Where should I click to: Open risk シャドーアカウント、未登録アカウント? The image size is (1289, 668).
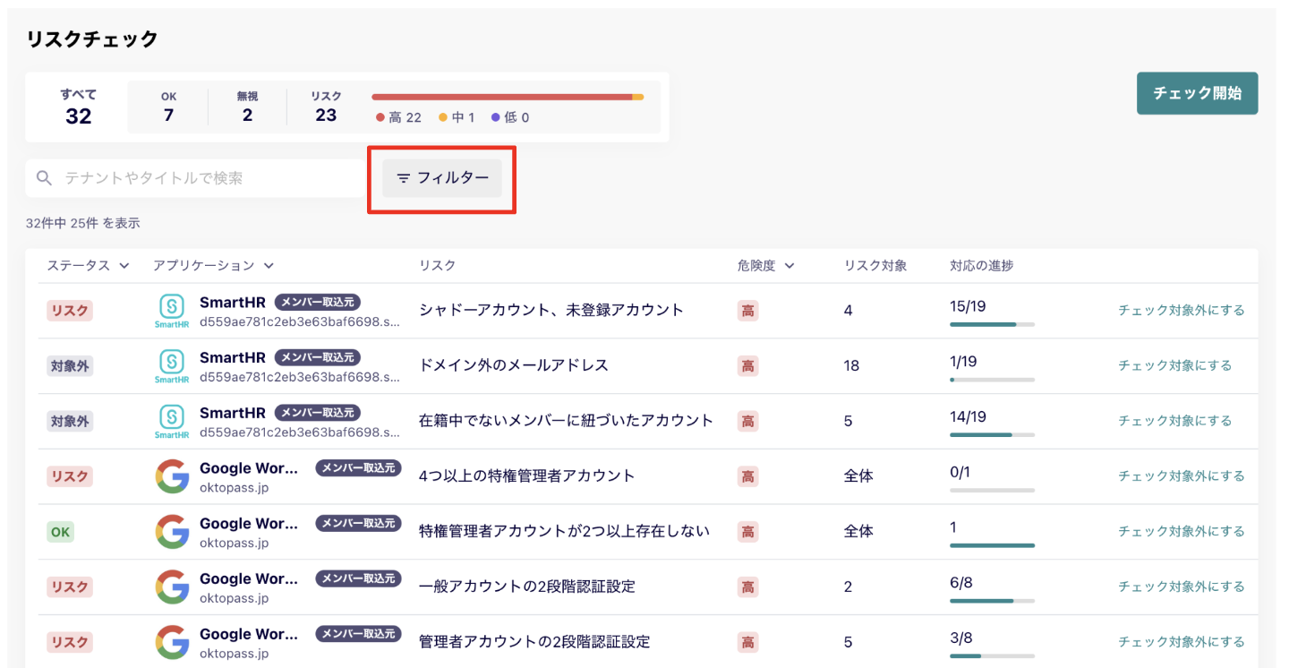[551, 311]
